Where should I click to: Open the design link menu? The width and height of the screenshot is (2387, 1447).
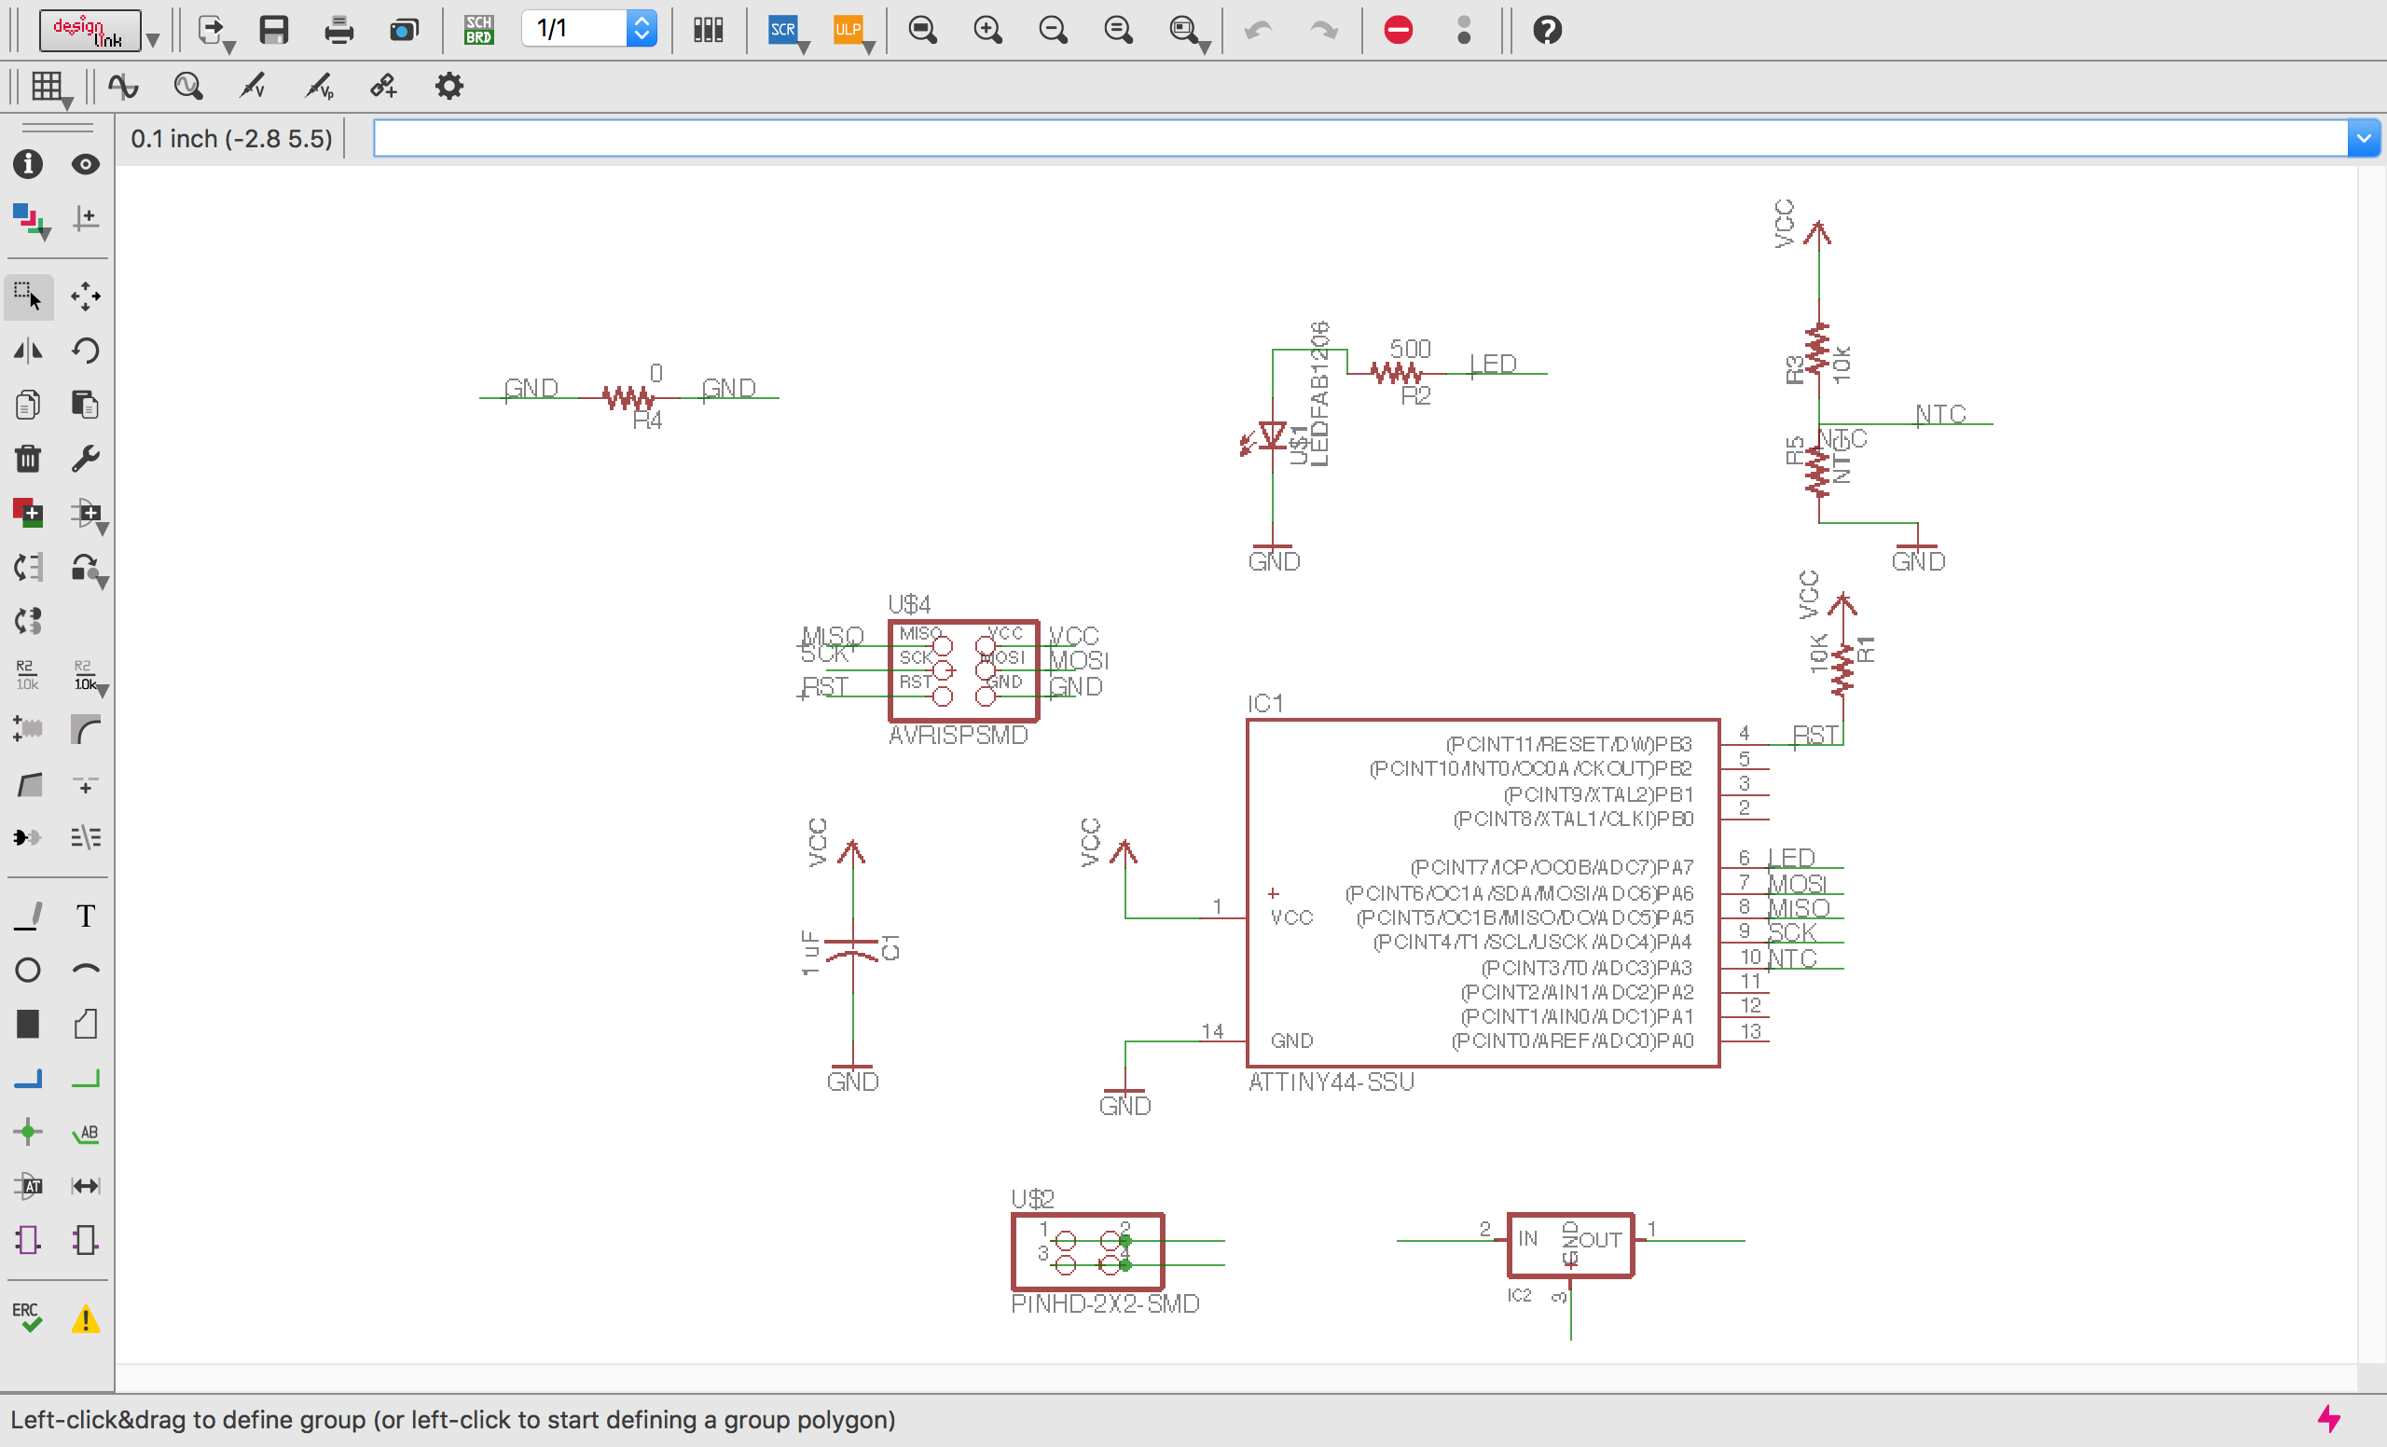pos(90,30)
